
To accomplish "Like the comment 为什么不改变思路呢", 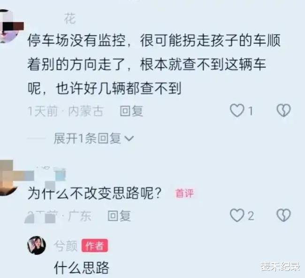I will [x=237, y=216].
